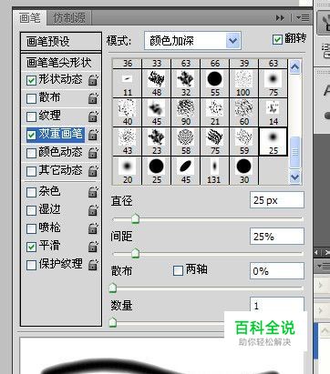Click the 直径 value field

pos(277,200)
